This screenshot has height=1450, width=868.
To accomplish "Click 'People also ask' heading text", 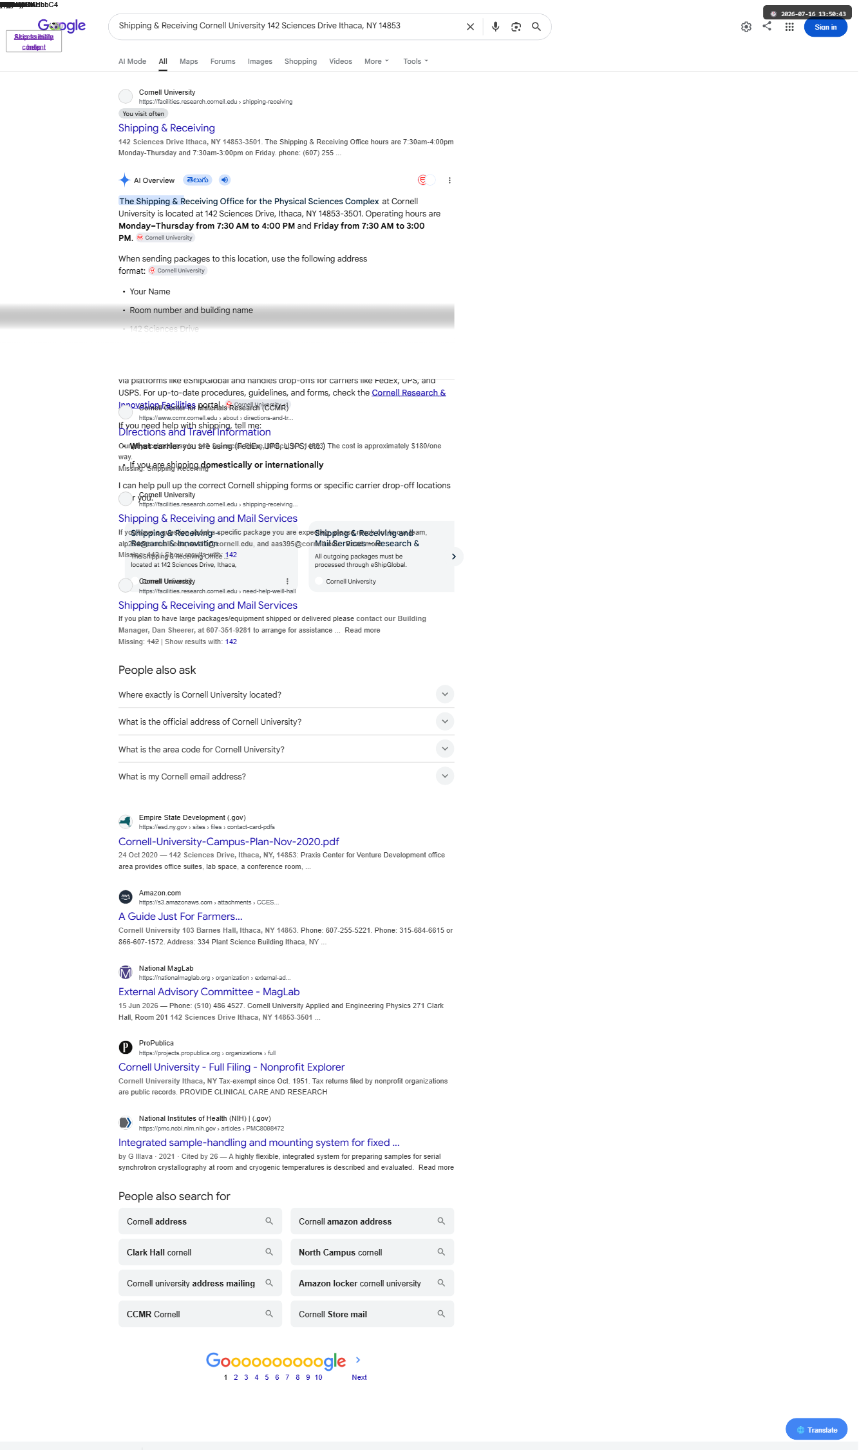I will click(x=157, y=670).
